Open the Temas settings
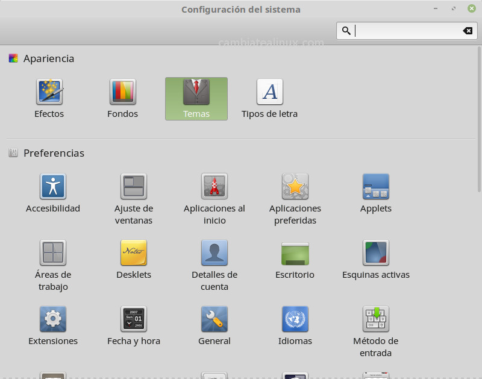This screenshot has height=379, width=482. point(196,98)
